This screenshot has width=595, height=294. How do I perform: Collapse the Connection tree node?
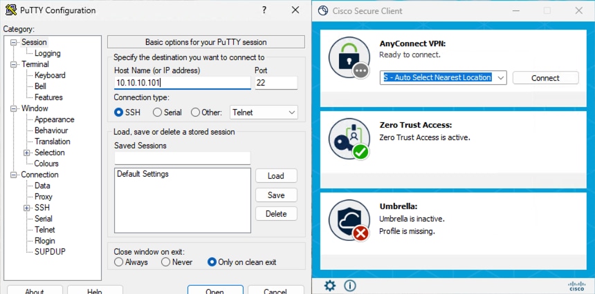point(14,175)
